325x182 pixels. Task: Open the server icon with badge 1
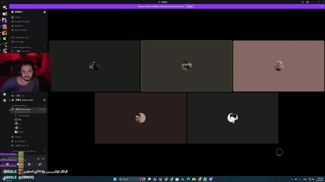[x=4, y=14]
